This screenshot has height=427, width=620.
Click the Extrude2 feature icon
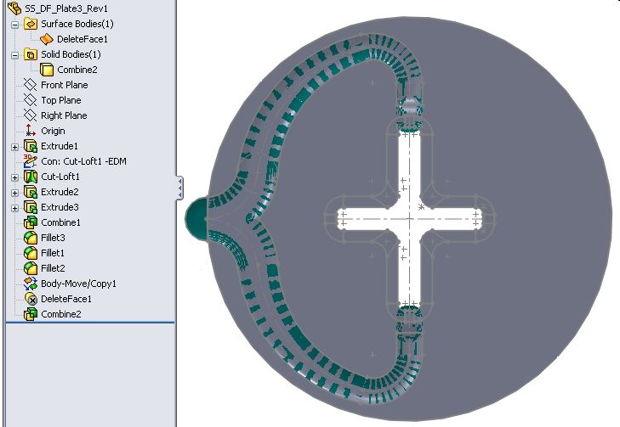point(31,192)
